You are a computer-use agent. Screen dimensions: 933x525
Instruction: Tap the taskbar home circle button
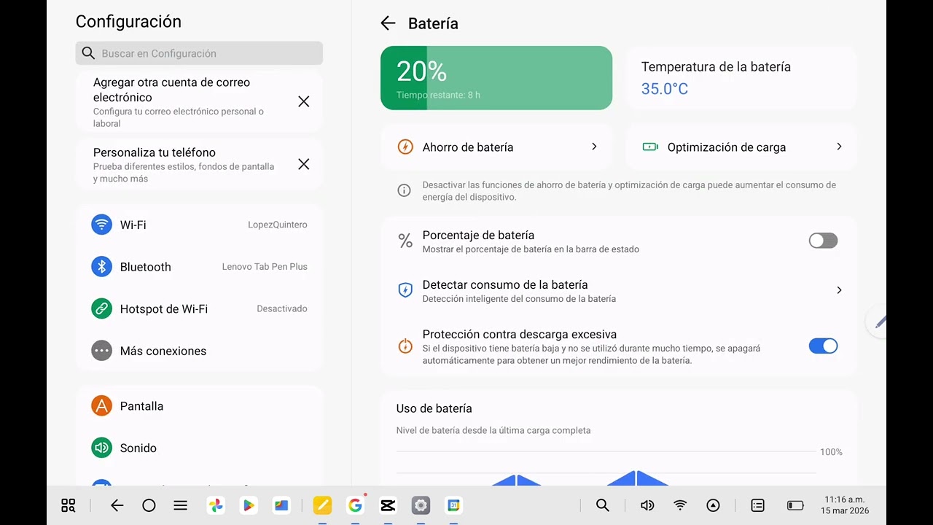pyautogui.click(x=149, y=505)
